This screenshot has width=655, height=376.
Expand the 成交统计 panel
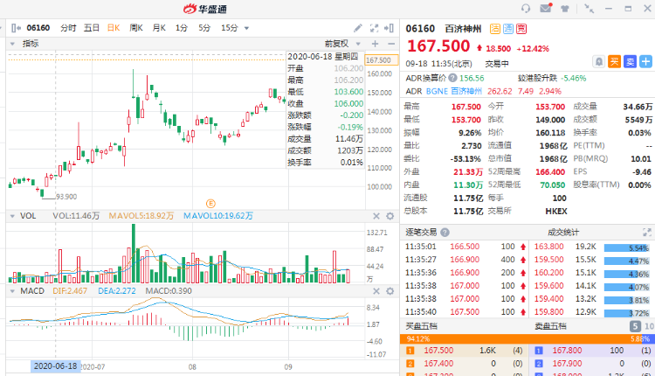point(647,232)
